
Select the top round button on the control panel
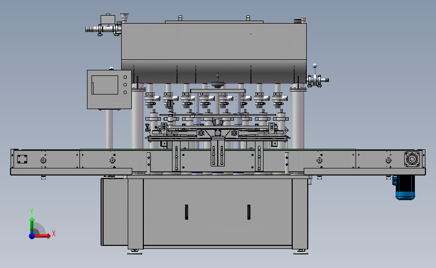(125, 77)
